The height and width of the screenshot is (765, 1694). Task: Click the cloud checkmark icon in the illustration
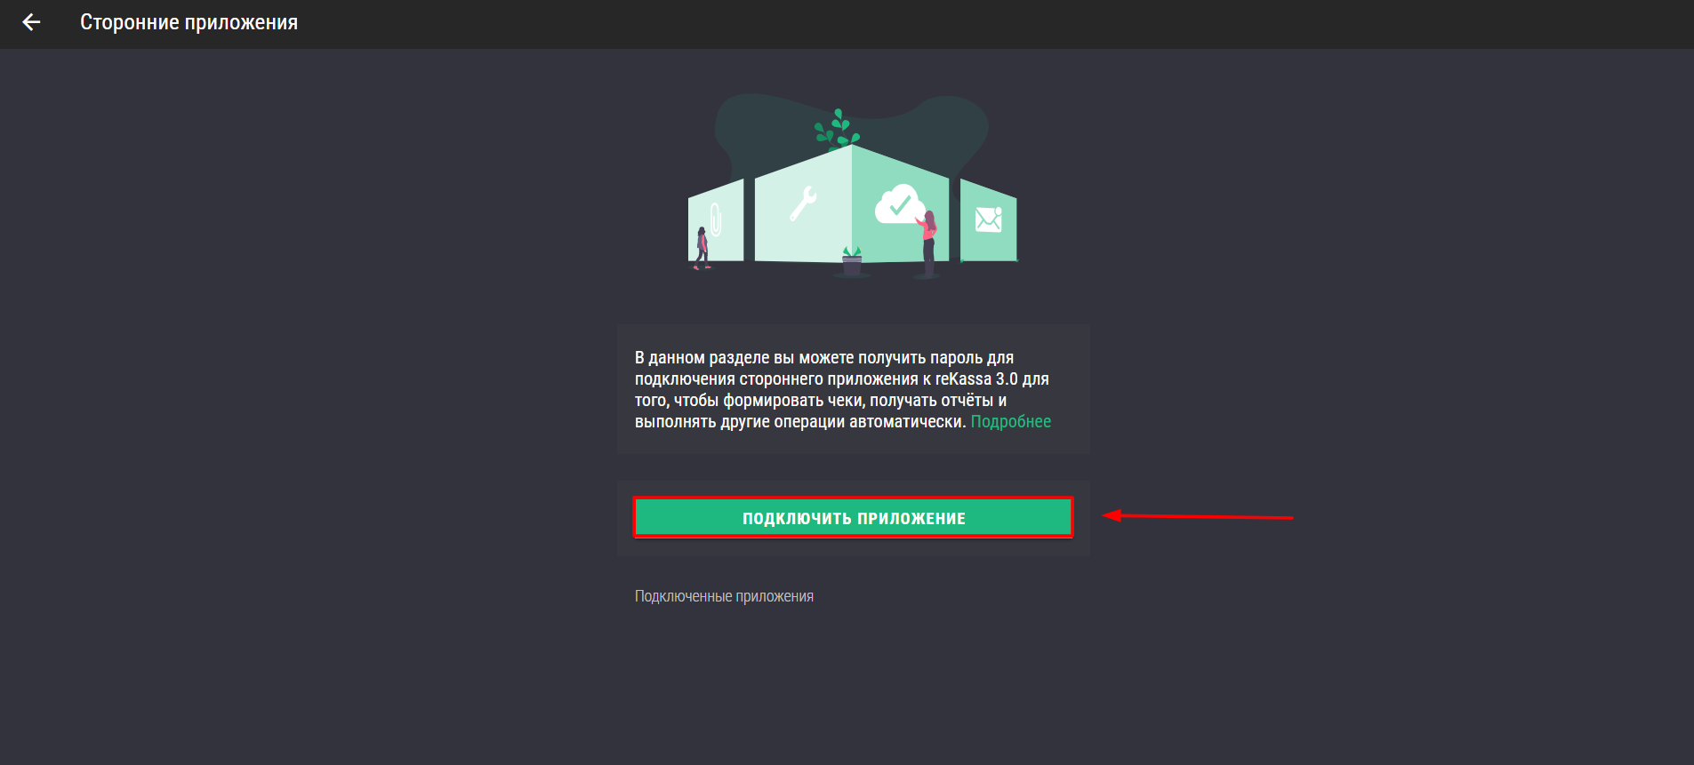point(899,204)
